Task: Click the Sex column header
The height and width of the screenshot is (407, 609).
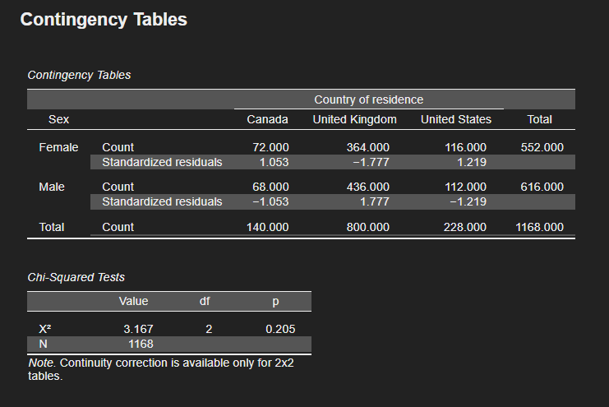Action: pos(58,119)
